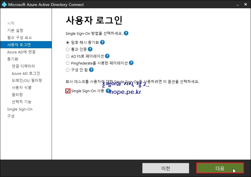
Task: Open help icon next to PingFederate 페더레이션
Action: pos(131,63)
